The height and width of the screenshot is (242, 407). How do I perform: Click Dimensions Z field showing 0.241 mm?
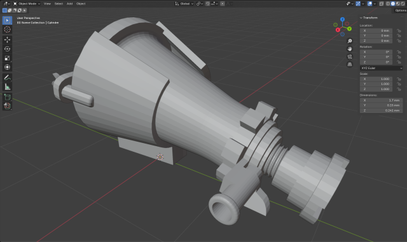point(382,111)
